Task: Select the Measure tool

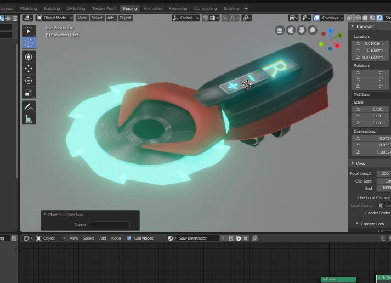Action: click(x=29, y=118)
